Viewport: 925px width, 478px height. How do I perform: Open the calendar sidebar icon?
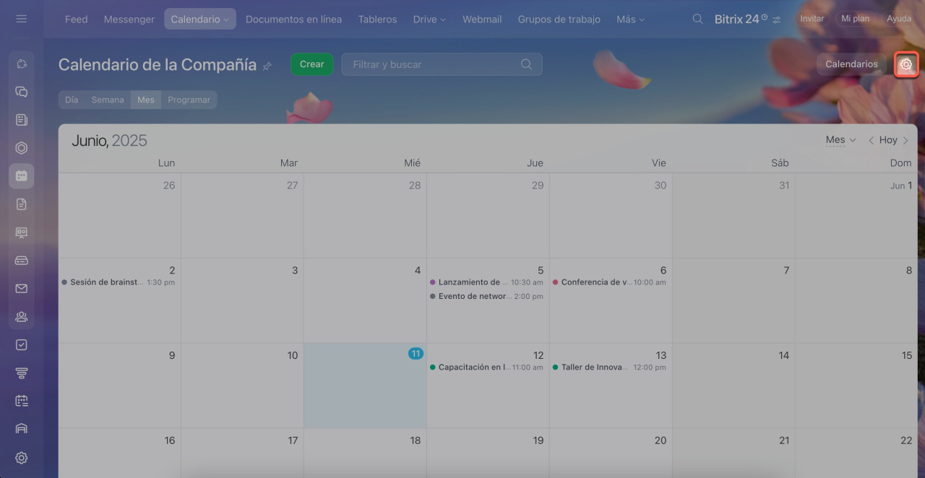(21, 175)
